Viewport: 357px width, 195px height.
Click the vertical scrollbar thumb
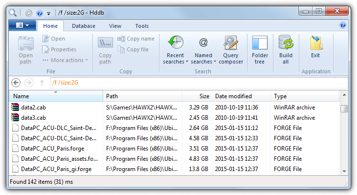[x=344, y=108]
